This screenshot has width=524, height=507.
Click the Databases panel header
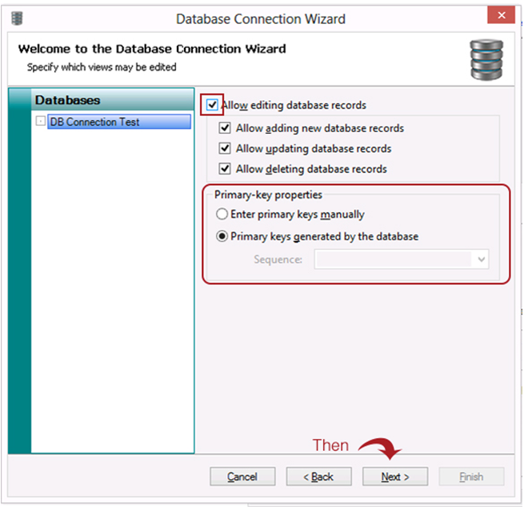point(112,100)
